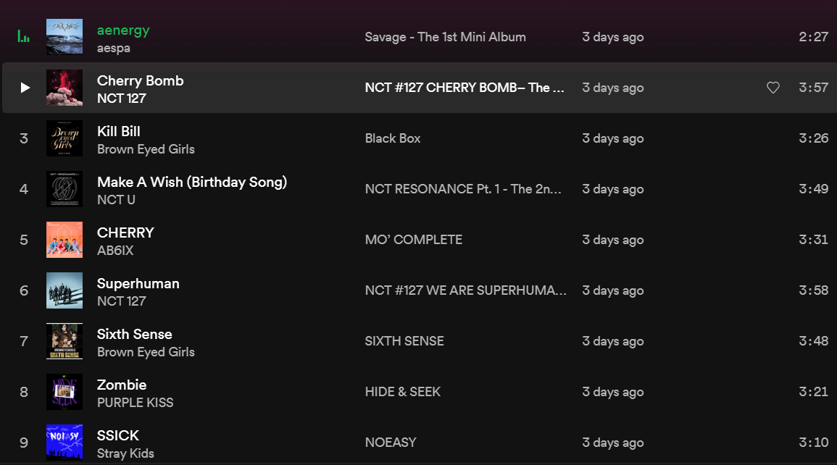
Task: Open the aenergy album cover thumbnail
Action: point(64,37)
